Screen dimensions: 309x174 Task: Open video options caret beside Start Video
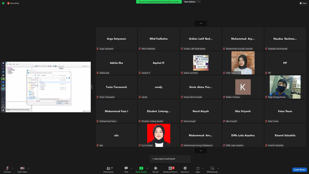(x=28, y=168)
